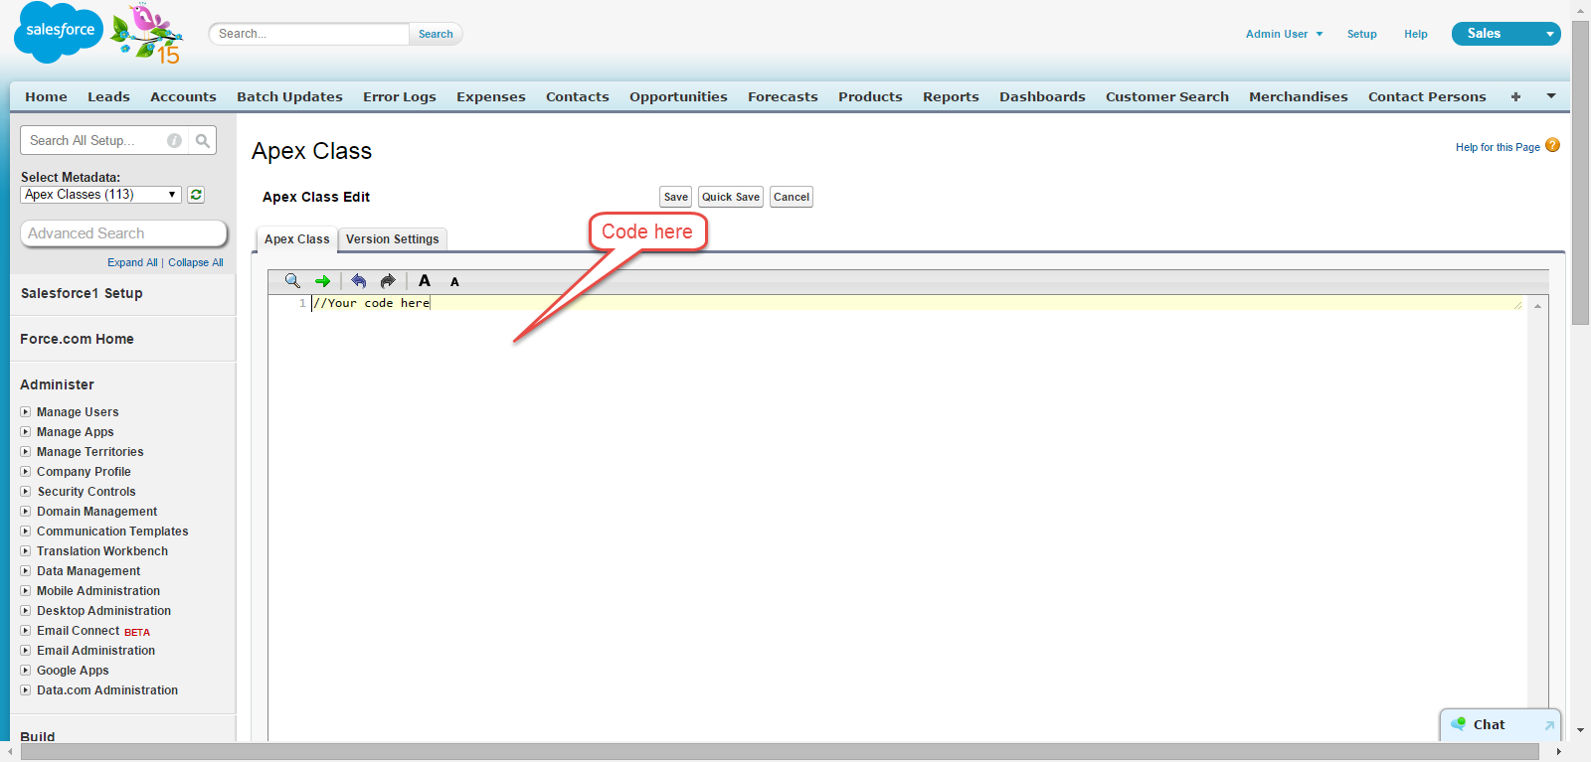The height and width of the screenshot is (762, 1591).
Task: Expand the Security Controls section
Action: tap(26, 491)
